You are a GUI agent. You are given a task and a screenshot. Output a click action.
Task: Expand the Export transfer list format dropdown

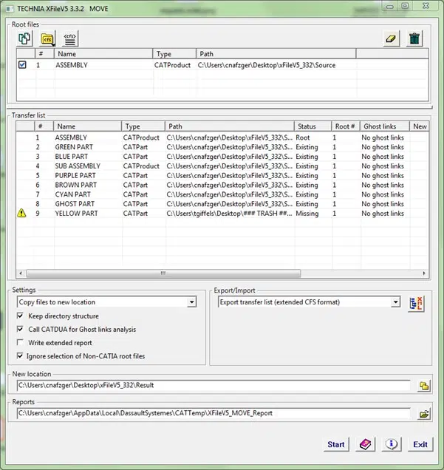coord(395,302)
